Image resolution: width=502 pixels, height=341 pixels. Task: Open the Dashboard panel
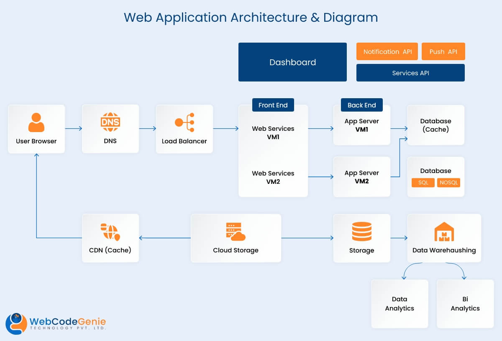pos(292,62)
